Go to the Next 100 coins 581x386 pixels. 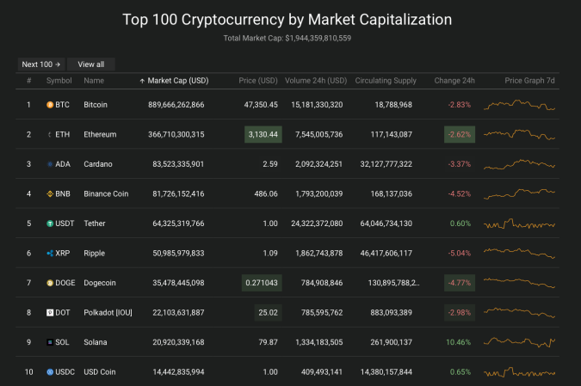(x=41, y=64)
